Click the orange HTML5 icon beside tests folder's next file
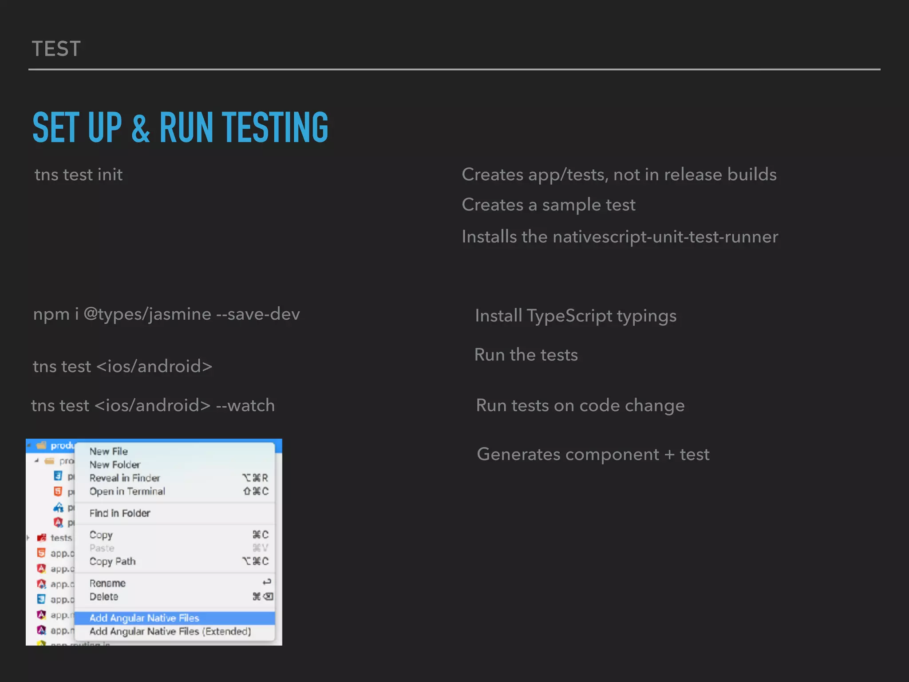909x682 pixels. tap(41, 553)
